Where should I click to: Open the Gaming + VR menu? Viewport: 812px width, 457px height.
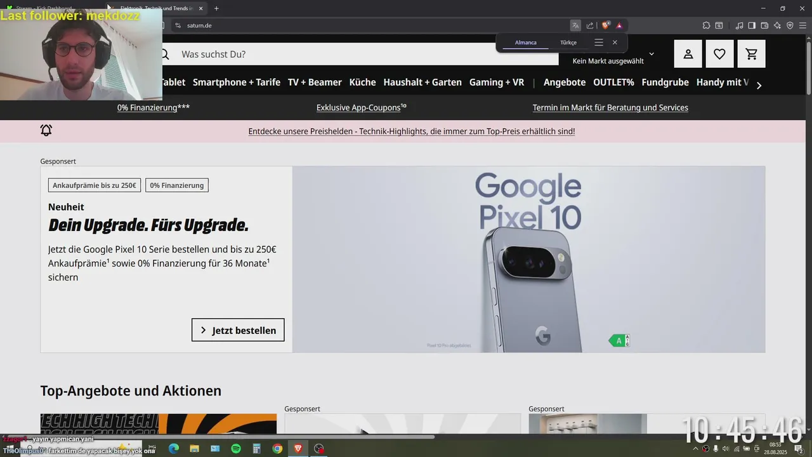click(x=497, y=83)
